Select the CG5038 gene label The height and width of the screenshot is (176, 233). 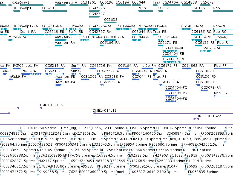pos(111,20)
